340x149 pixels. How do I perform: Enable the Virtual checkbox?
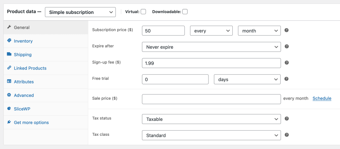click(143, 12)
